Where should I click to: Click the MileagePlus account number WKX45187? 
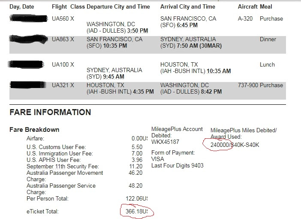coord(165,142)
